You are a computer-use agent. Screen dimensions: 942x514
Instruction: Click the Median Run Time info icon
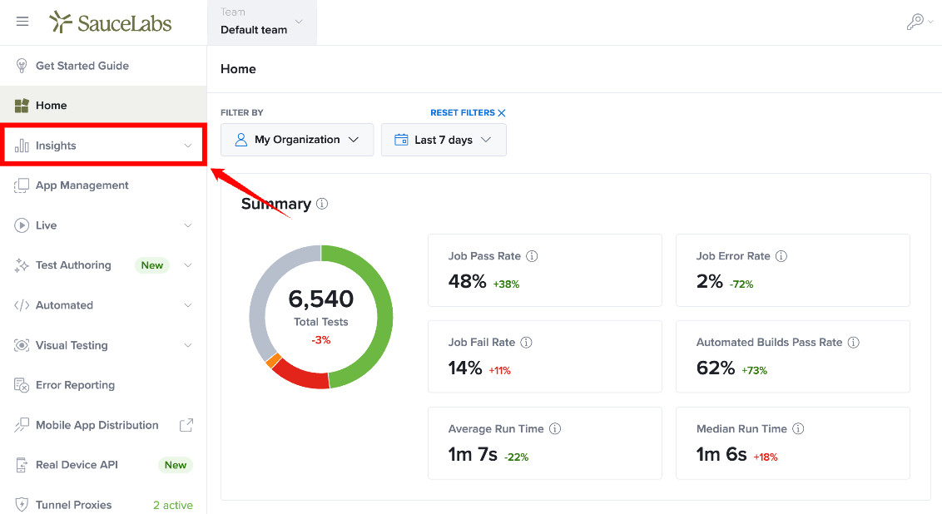pos(798,428)
